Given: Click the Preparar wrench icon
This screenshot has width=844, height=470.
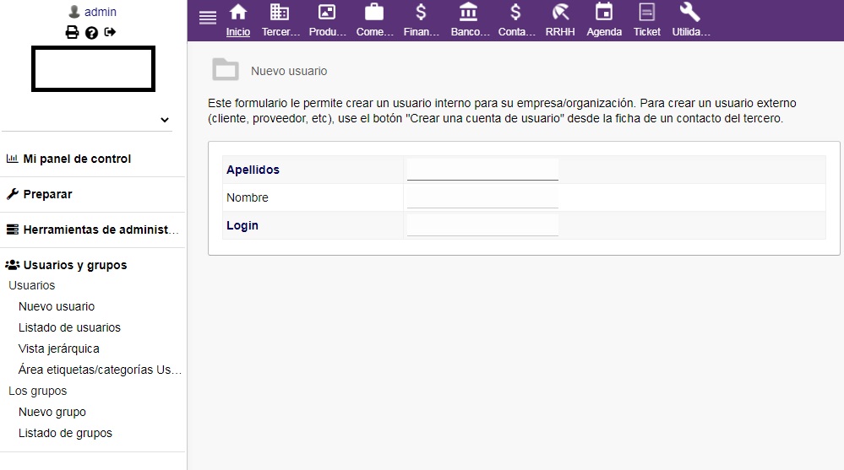Looking at the screenshot, I should coord(13,194).
